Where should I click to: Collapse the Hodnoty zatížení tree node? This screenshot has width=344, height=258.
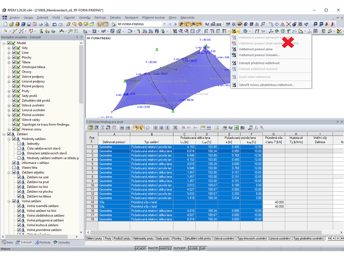pos(9,139)
